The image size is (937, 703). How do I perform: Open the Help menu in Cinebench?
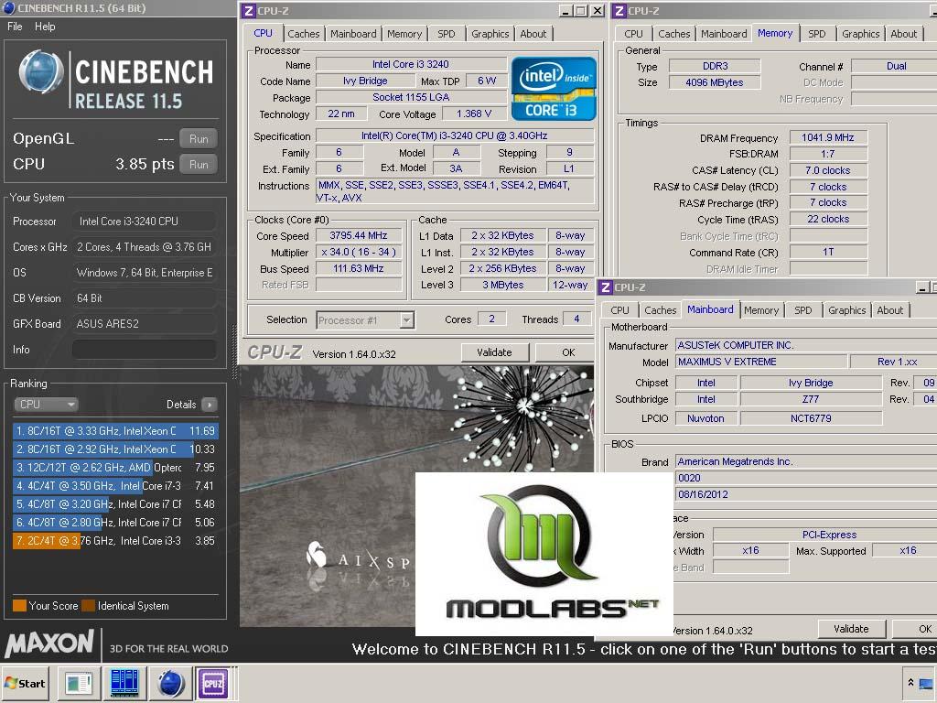[x=45, y=27]
